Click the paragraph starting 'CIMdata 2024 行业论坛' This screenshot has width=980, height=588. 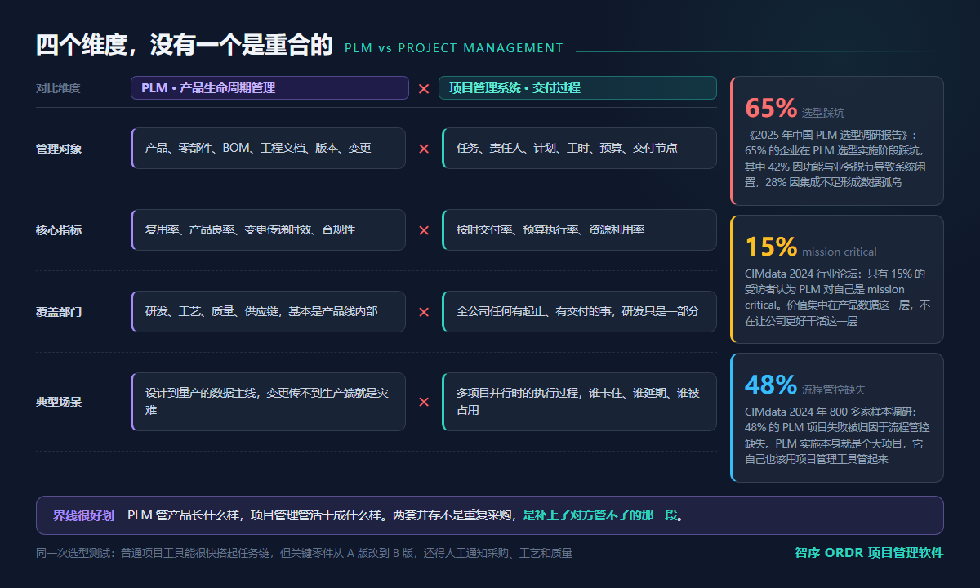[x=837, y=297]
